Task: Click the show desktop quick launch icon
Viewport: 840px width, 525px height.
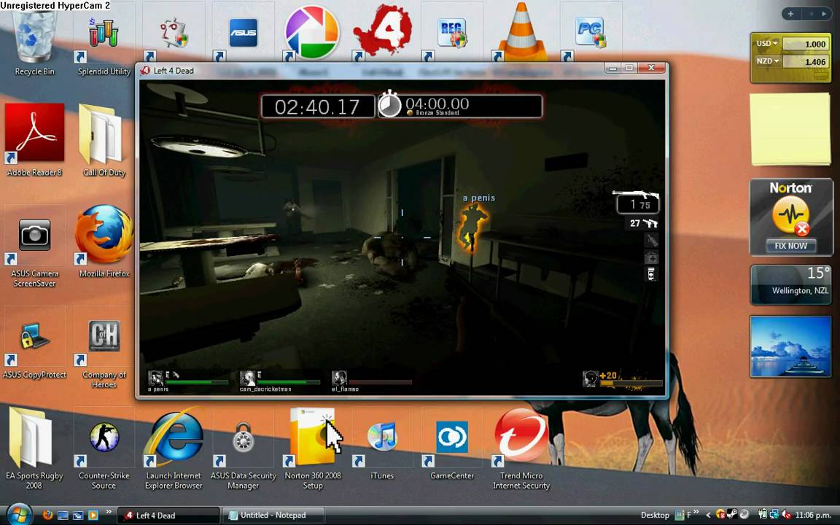Action: [63, 516]
